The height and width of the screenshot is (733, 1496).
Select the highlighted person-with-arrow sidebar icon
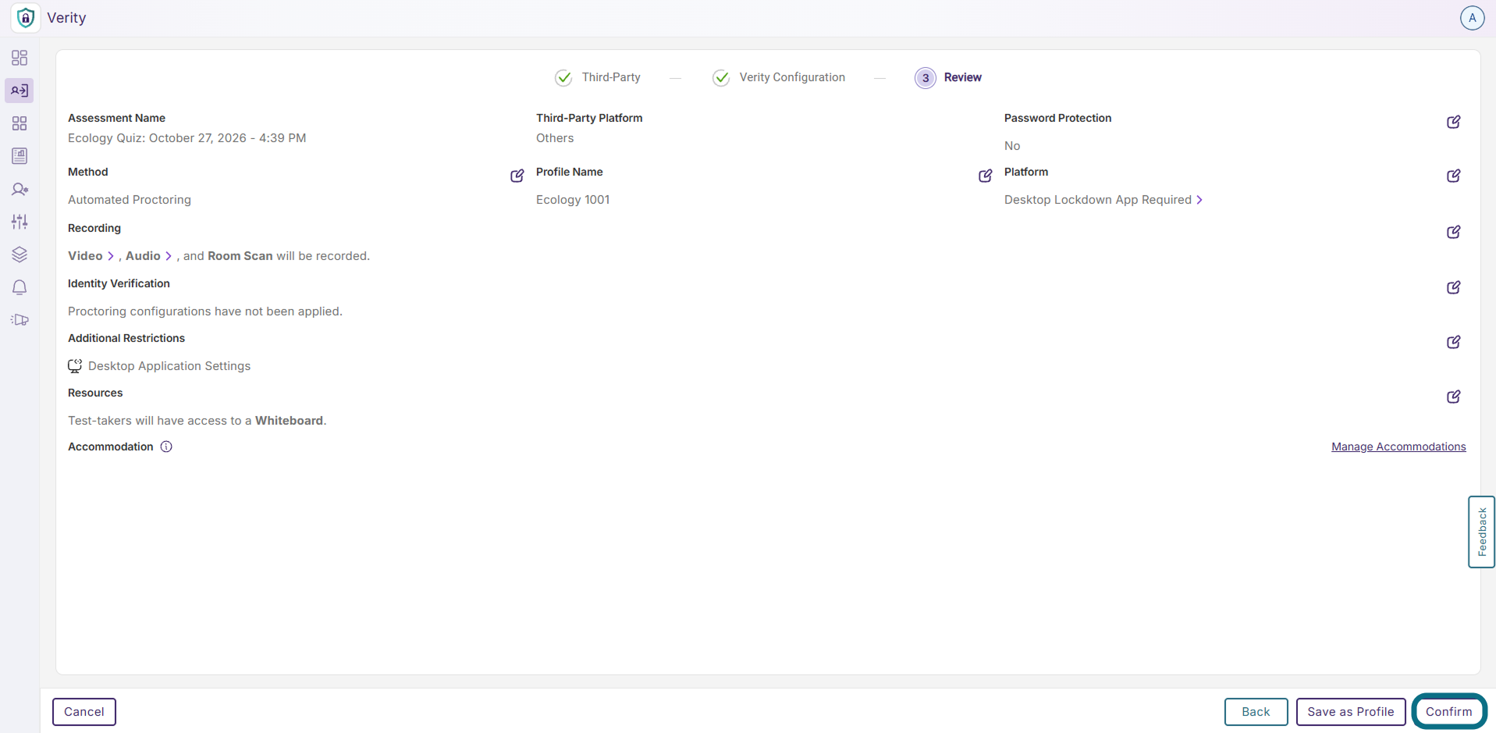coord(20,91)
